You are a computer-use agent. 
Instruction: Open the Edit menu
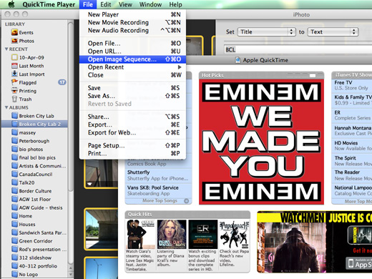[x=105, y=4]
